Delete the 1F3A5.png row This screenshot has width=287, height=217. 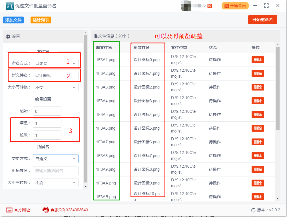click(258, 114)
